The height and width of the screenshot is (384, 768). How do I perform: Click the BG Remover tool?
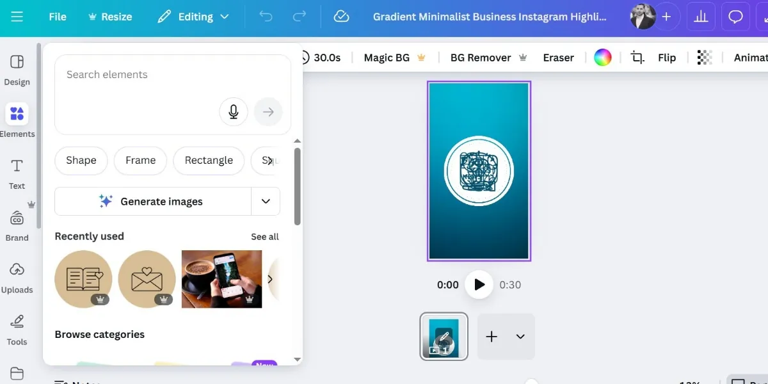(x=489, y=58)
